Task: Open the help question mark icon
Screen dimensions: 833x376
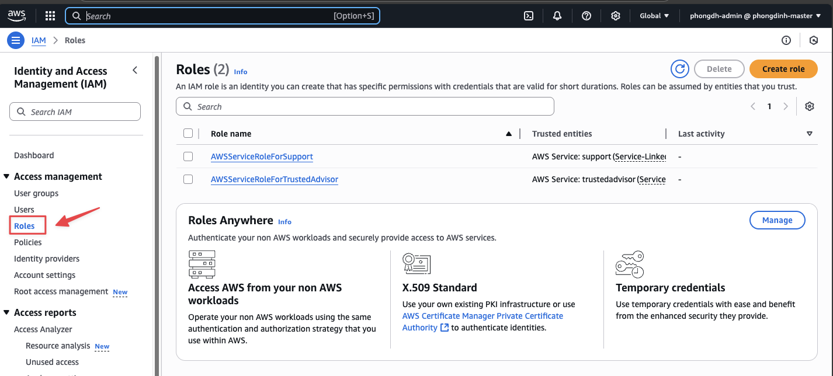Action: (x=586, y=16)
